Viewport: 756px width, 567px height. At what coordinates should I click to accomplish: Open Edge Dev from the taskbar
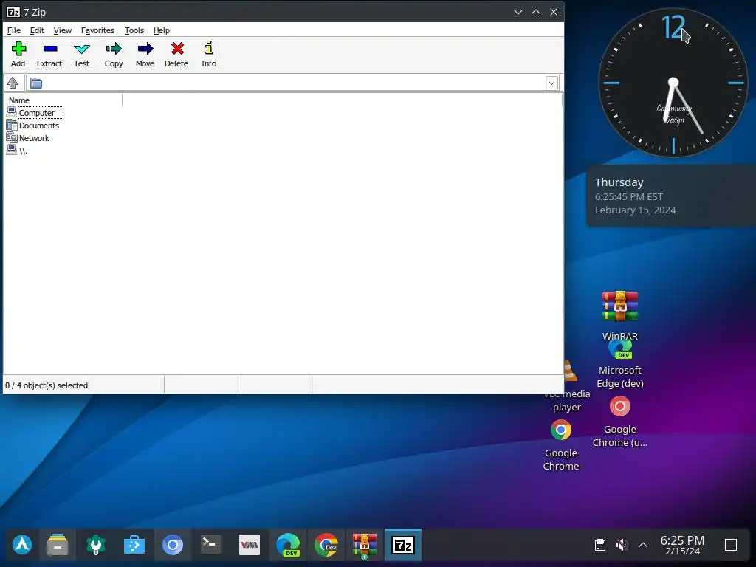click(288, 545)
